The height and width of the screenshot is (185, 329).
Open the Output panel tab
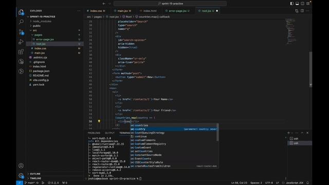[x=109, y=133]
